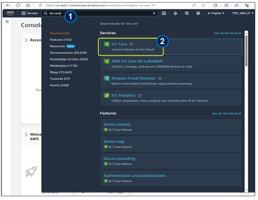Click the 'iot core' search field
The height and width of the screenshot is (200, 258).
(100, 13)
